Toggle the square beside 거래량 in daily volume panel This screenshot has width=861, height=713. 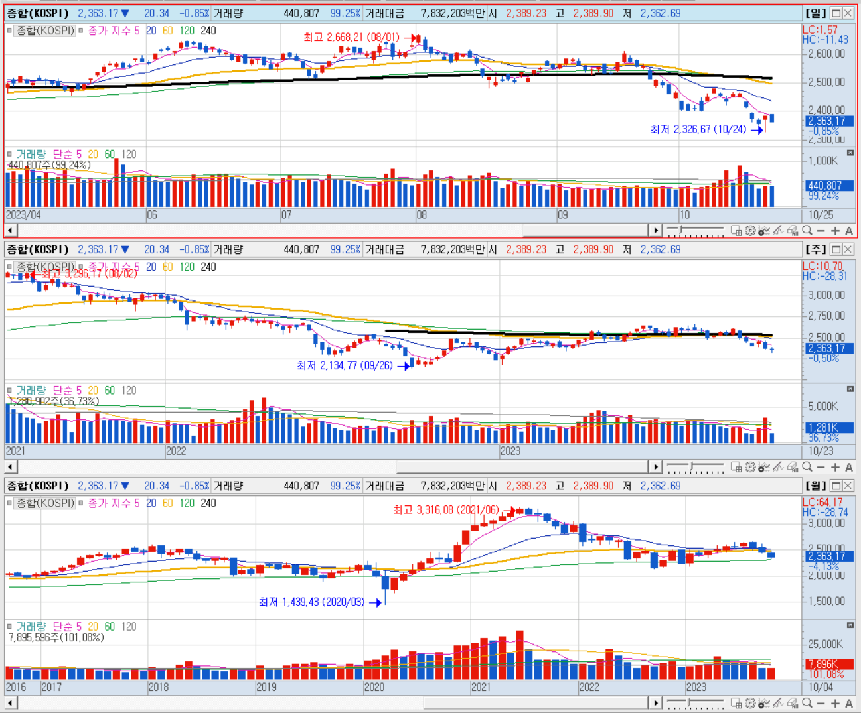pyautogui.click(x=10, y=154)
